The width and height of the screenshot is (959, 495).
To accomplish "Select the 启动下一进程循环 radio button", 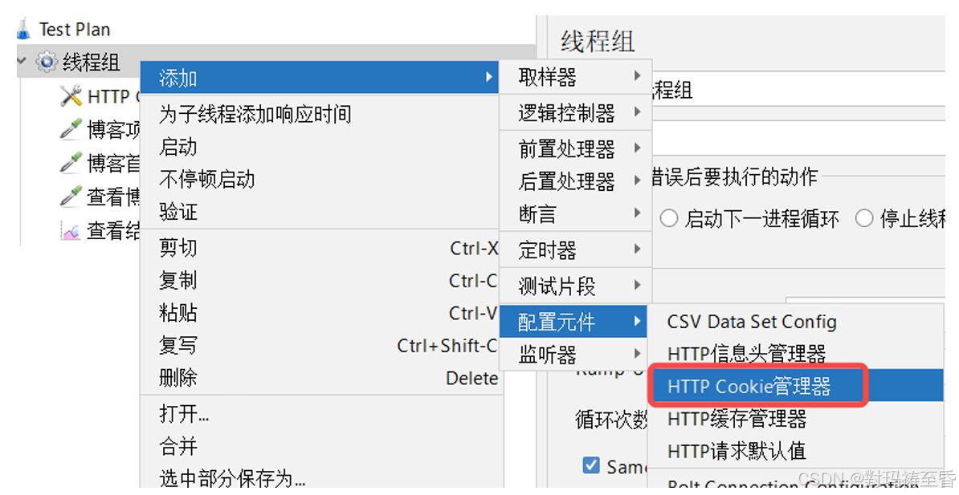I will pyautogui.click(x=669, y=217).
